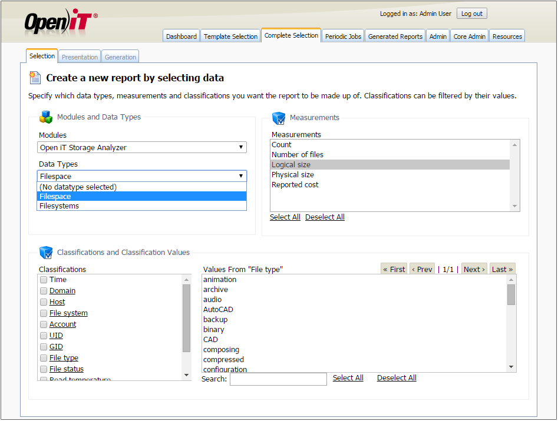Image resolution: width=558 pixels, height=421 pixels.
Task: Open the UID classification link
Action: point(56,336)
